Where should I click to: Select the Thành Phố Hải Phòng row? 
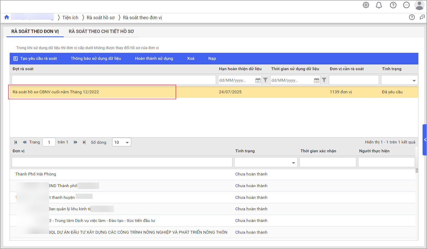tap(36, 174)
